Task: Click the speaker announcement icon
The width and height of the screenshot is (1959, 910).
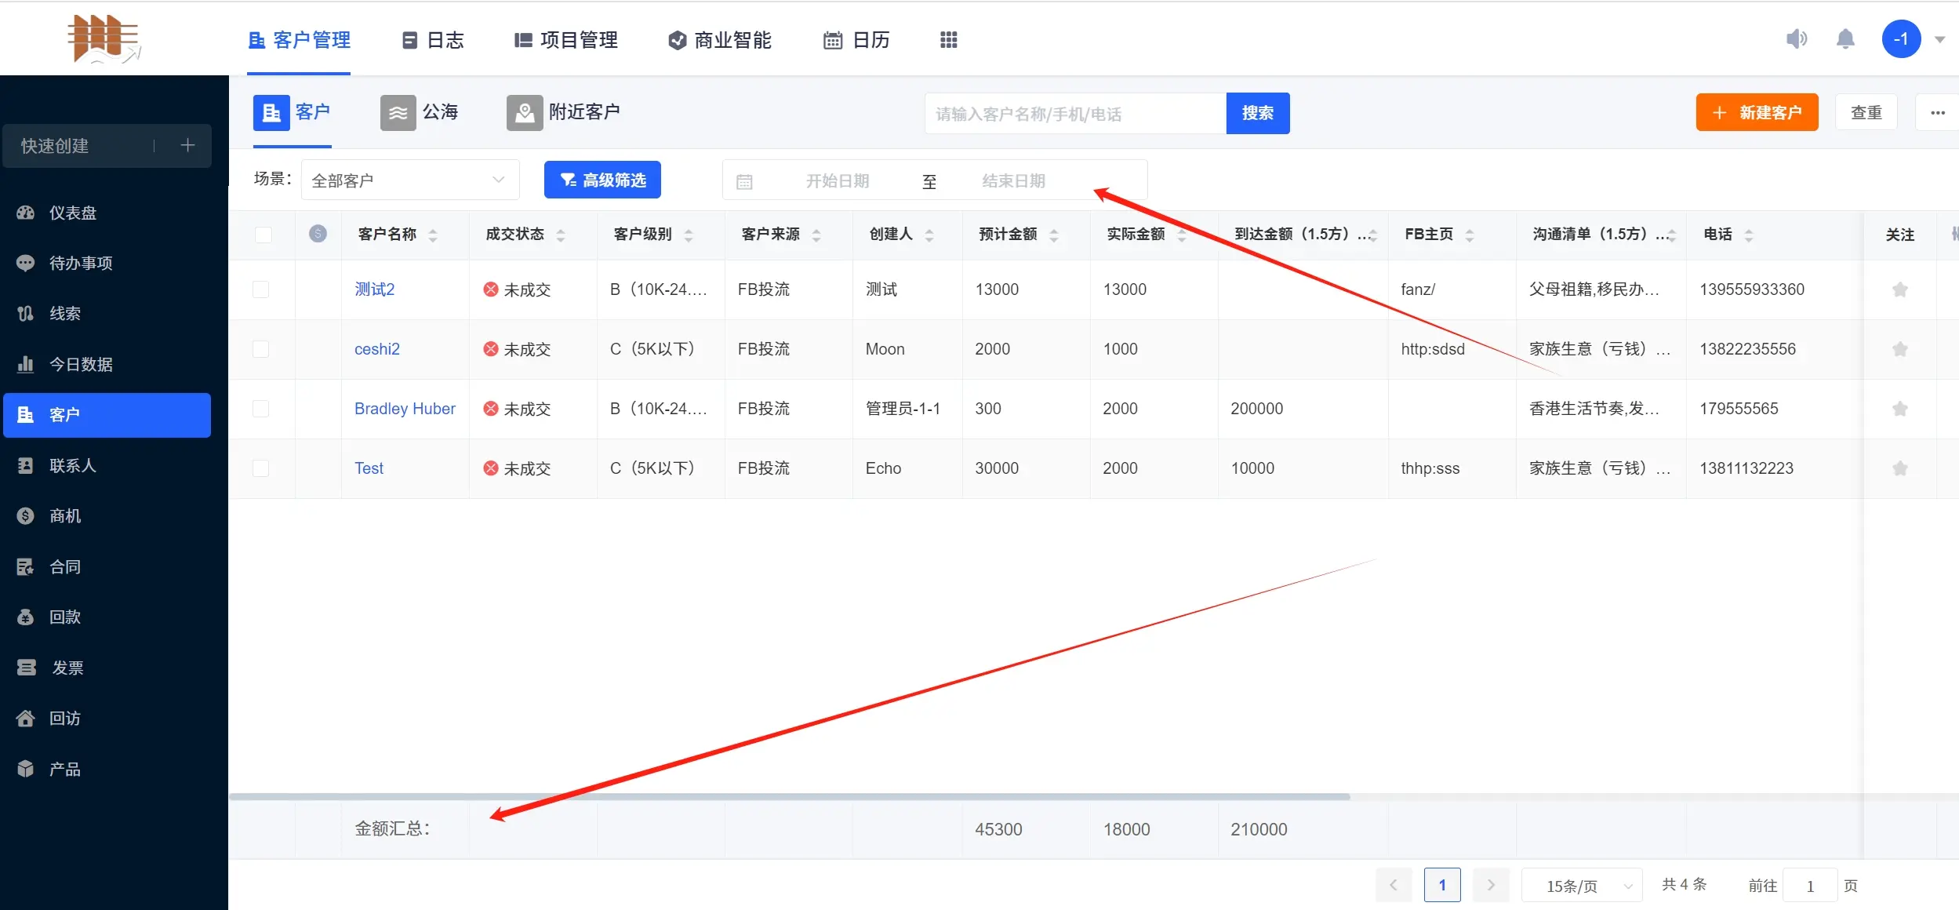Action: 1796,39
